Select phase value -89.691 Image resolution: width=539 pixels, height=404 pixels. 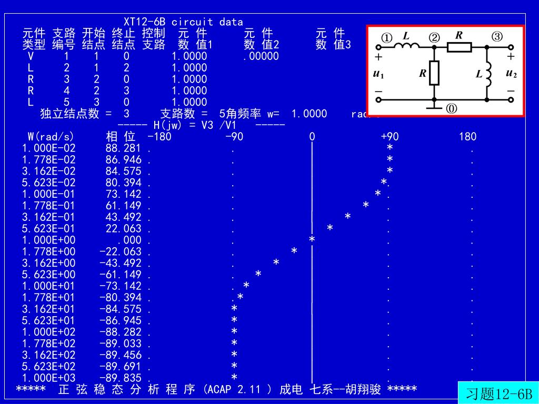click(x=121, y=367)
